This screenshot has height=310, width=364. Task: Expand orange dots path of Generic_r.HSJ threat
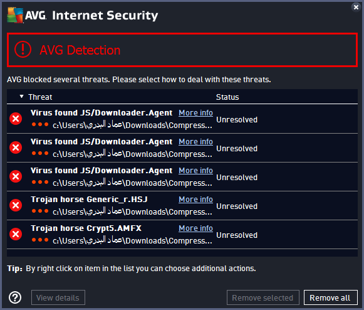click(x=40, y=211)
